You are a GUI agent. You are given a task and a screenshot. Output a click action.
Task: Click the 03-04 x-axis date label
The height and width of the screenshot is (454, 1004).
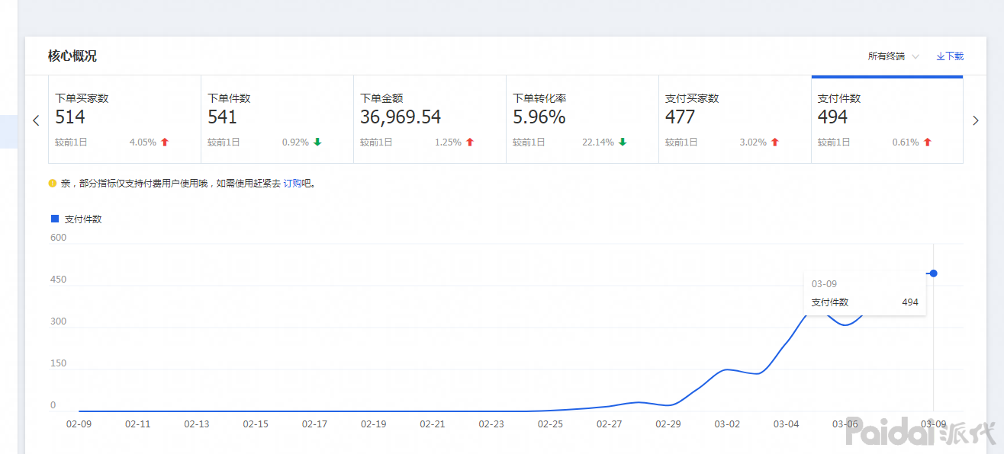click(x=786, y=424)
